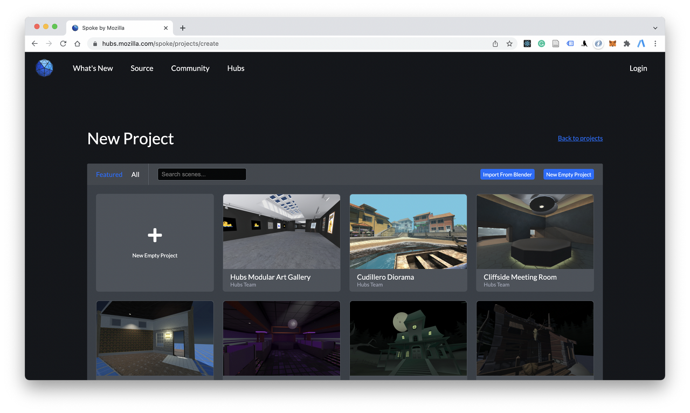The image size is (690, 413).
Task: Select Cudillero Diorama scene thumbnail
Action: click(408, 231)
